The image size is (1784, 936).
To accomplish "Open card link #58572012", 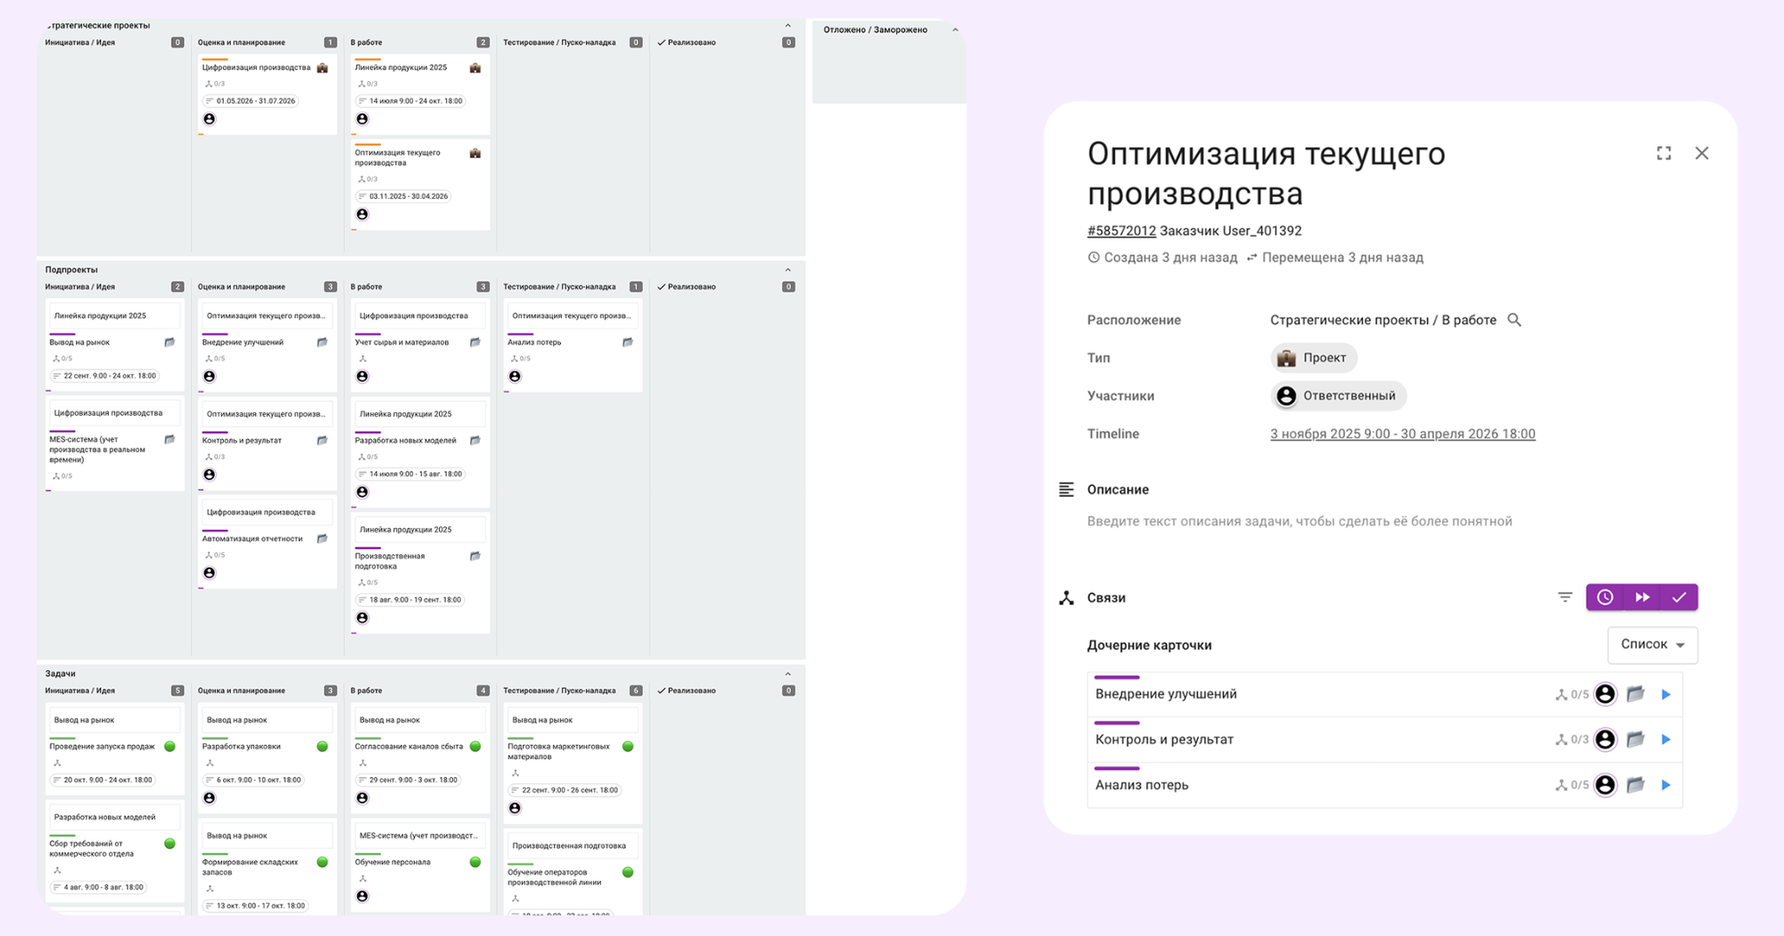I will (1119, 230).
